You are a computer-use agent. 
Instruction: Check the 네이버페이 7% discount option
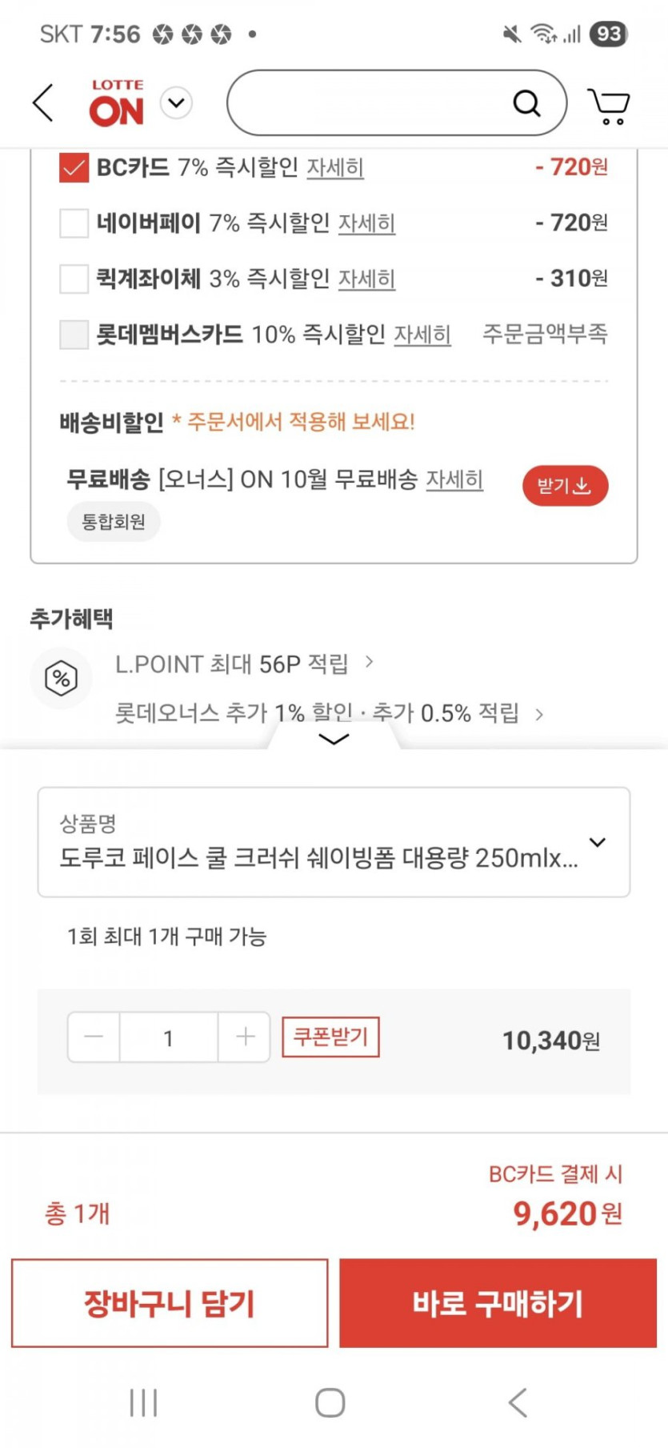pyautogui.click(x=74, y=223)
